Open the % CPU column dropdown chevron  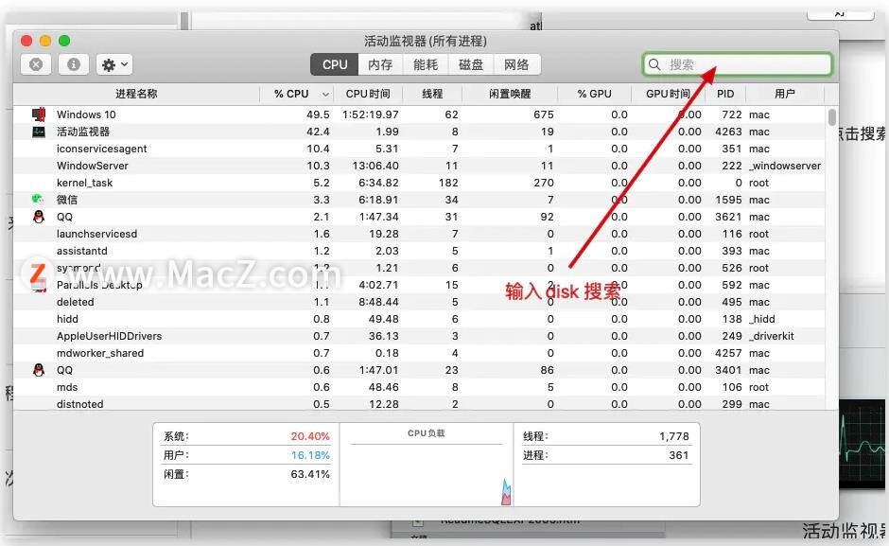[x=325, y=94]
